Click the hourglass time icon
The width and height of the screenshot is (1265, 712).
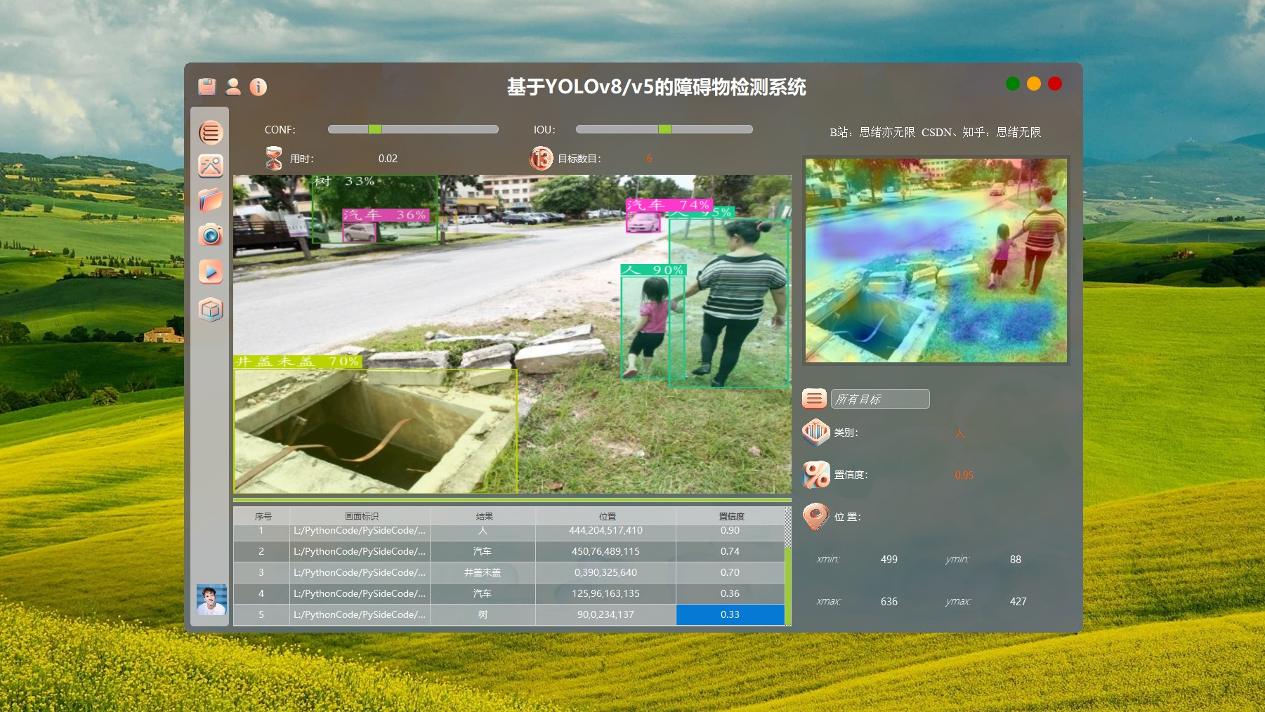(274, 158)
